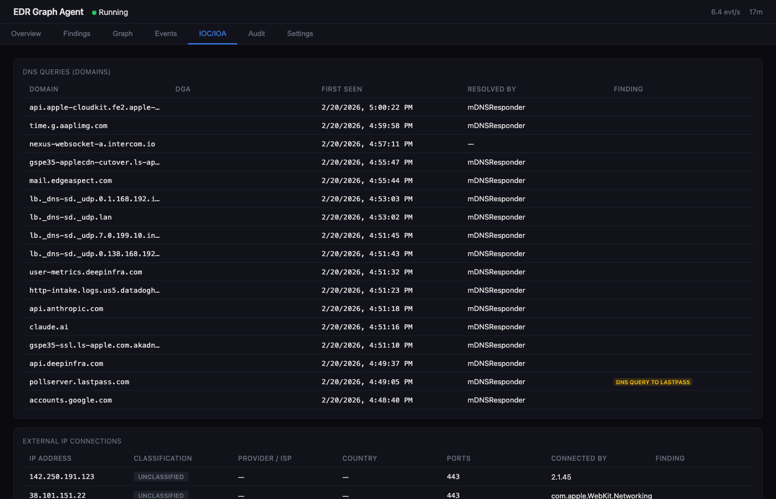Select the lb._dns-sd._udp.0.138.168.192 domain
776x499 pixels.
click(x=94, y=254)
